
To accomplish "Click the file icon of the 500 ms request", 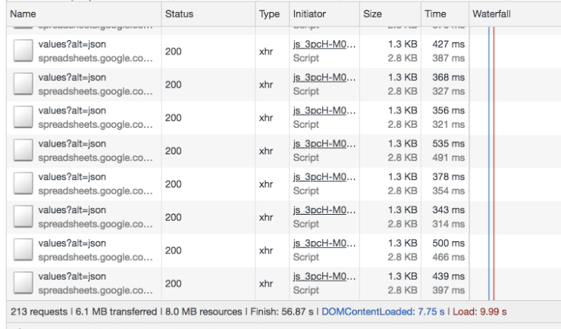I will coord(22,248).
